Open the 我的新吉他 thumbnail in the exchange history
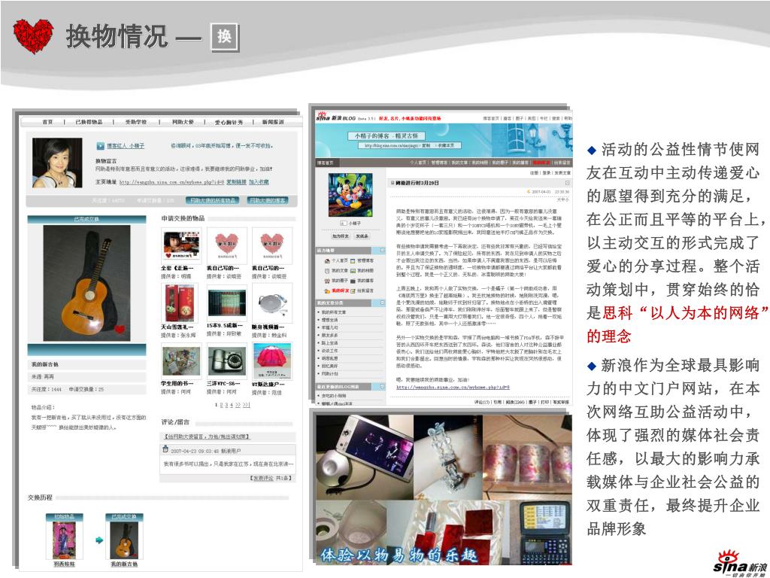 pos(124,540)
